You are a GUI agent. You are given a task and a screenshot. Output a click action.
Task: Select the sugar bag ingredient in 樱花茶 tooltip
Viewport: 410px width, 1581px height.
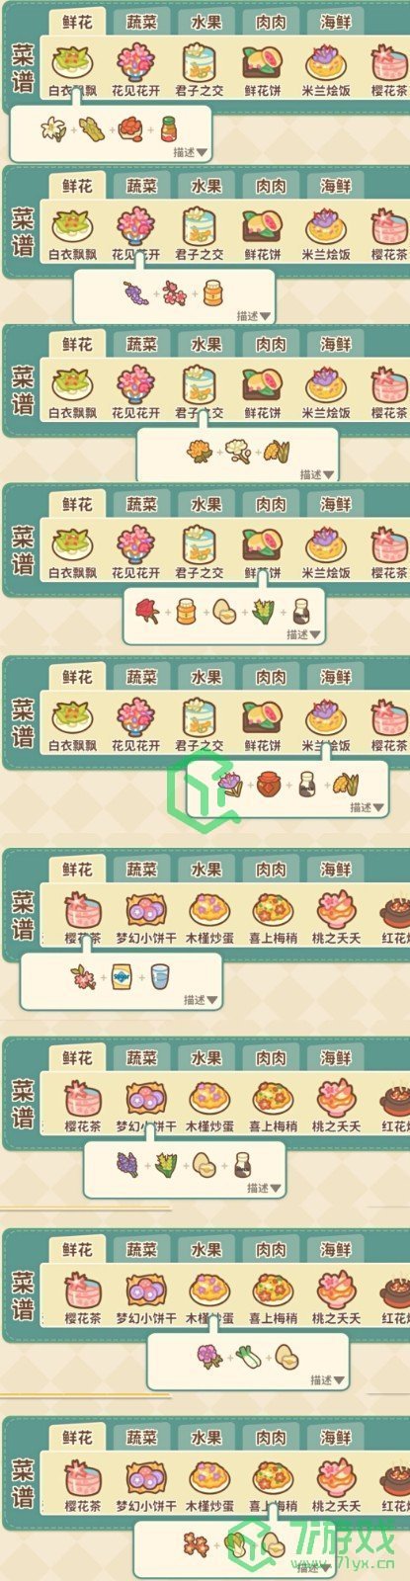tap(123, 977)
